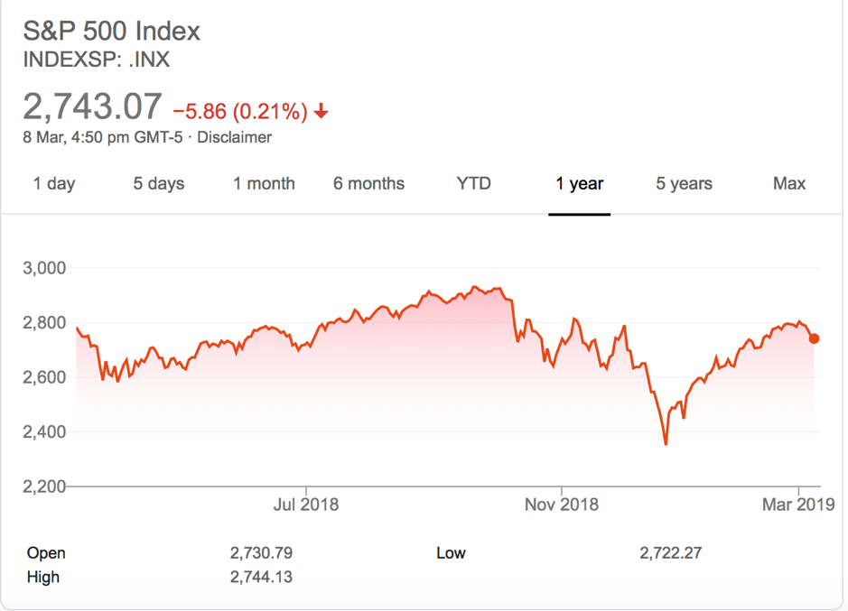This screenshot has width=848, height=611.
Task: Select the 5 days range tab
Action: pyautogui.click(x=159, y=183)
